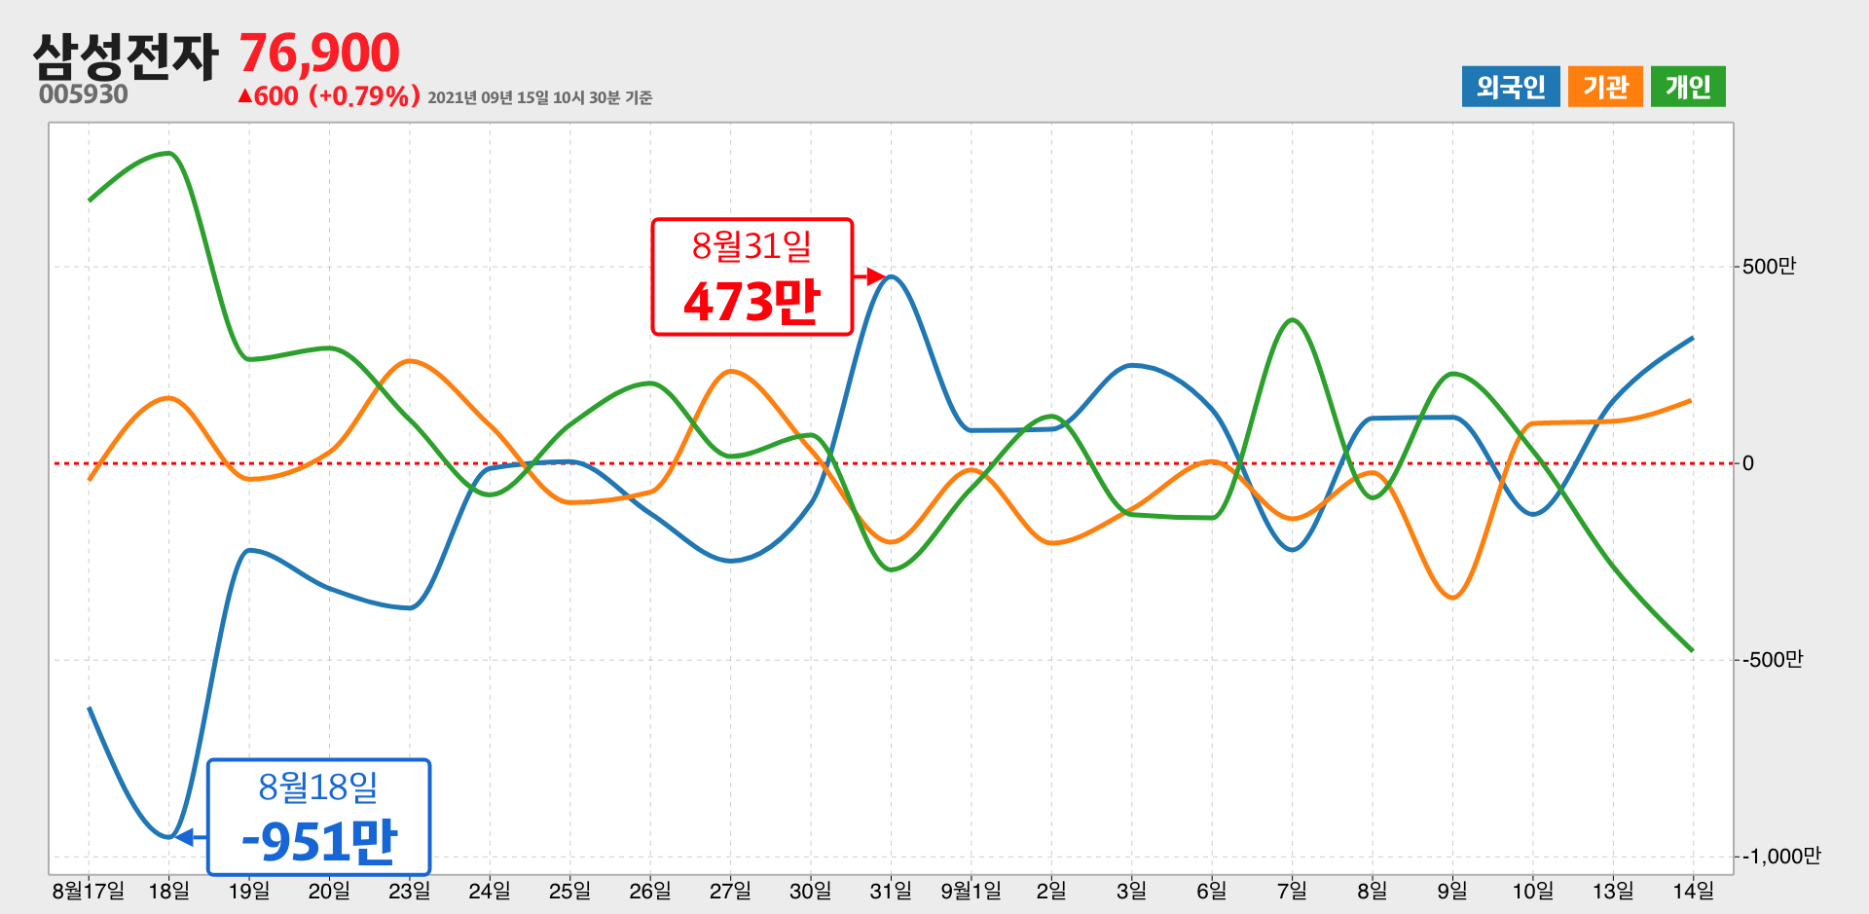Viewport: 1869px width, 914px height.
Task: Click the 18일 x-axis label
Action: (x=168, y=891)
